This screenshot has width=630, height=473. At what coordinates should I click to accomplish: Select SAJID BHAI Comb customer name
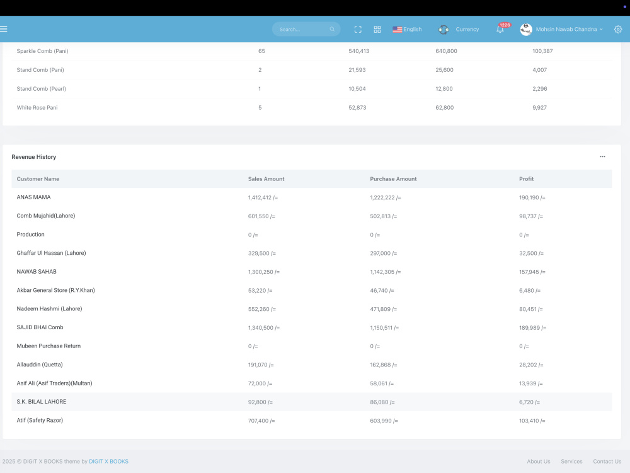click(40, 327)
